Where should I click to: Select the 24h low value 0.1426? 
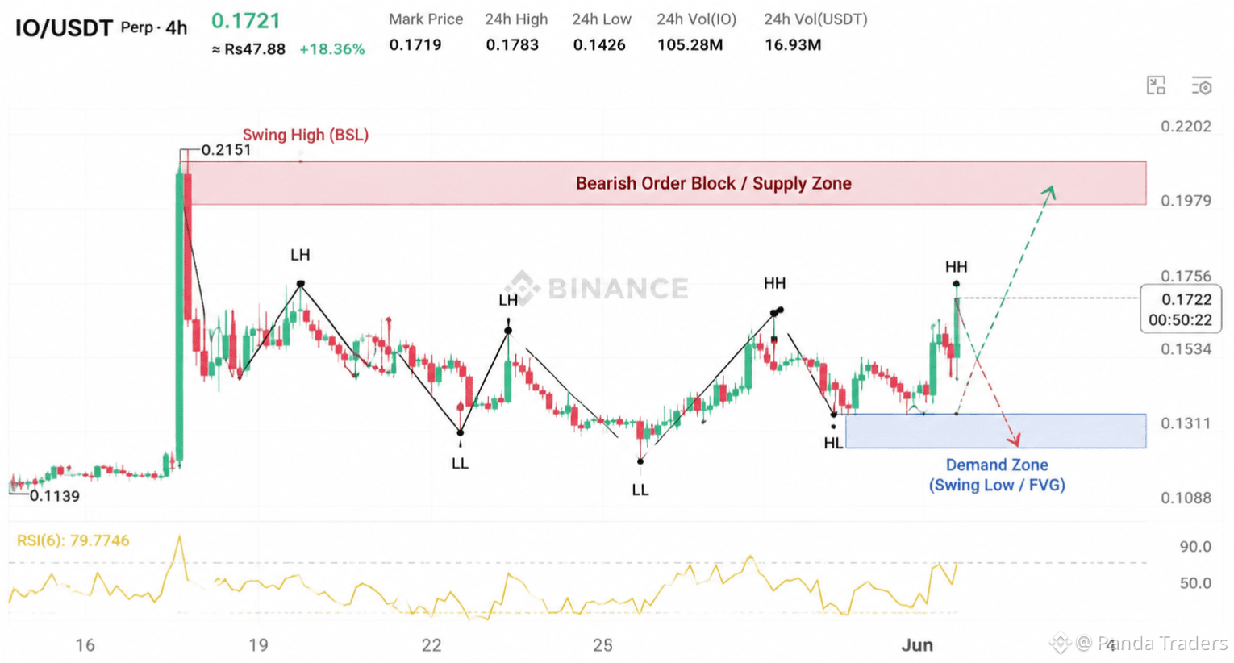(599, 45)
